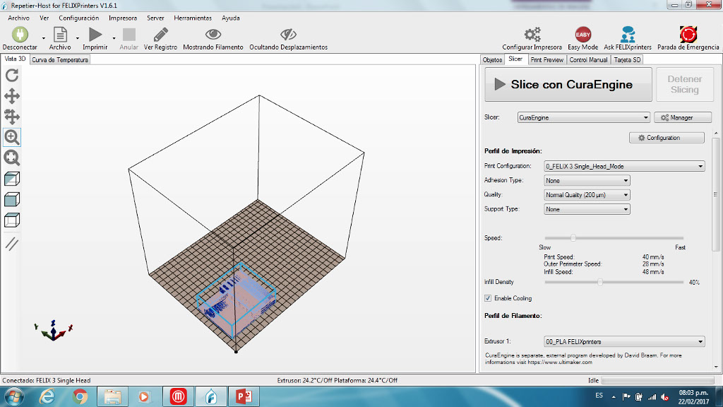Open Configurar Impresora gears icon
This screenshot has width=723, height=407.
(532, 34)
